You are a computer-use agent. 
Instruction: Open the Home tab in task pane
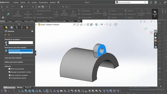point(156,31)
